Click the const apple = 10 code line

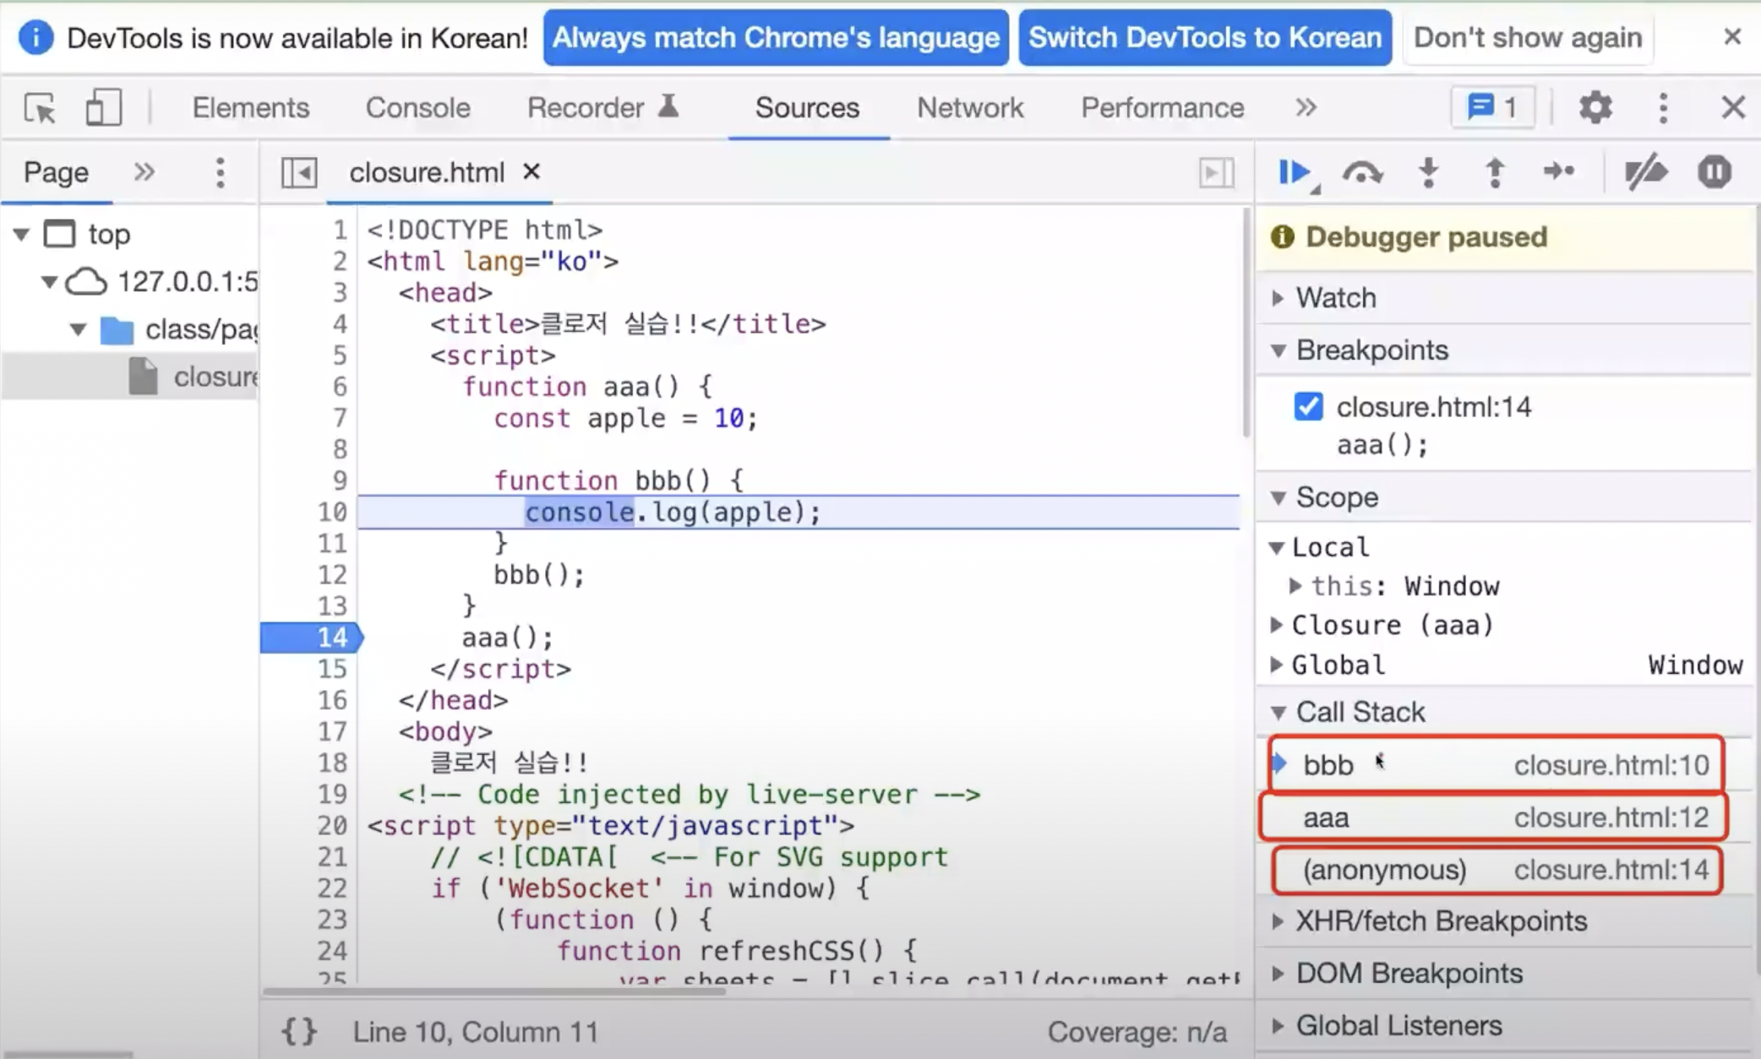626,418
